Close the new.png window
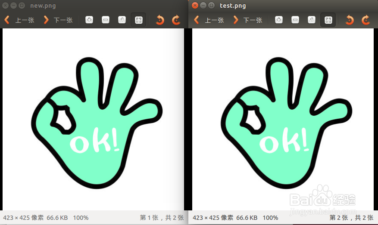 [x=5, y=5]
